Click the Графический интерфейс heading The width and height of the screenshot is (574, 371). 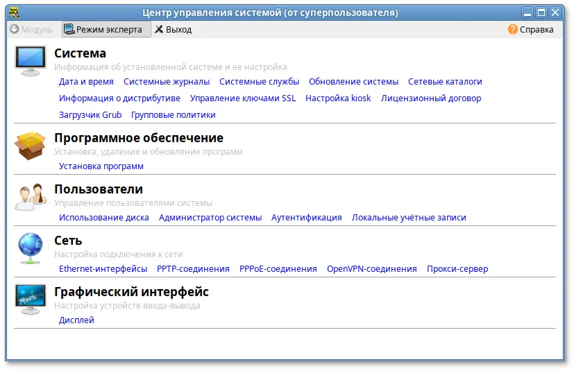pos(131,292)
